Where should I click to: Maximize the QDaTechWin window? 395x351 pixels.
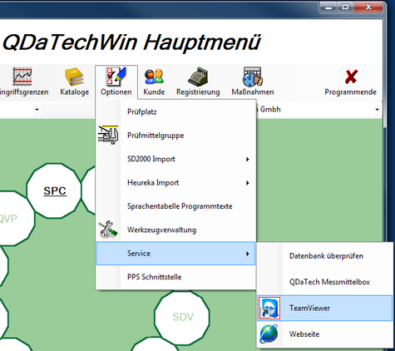coord(345,7)
